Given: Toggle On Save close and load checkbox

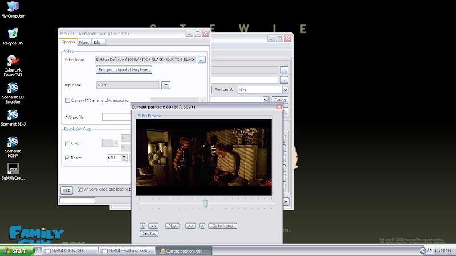Looking at the screenshot, I should tap(80, 189).
